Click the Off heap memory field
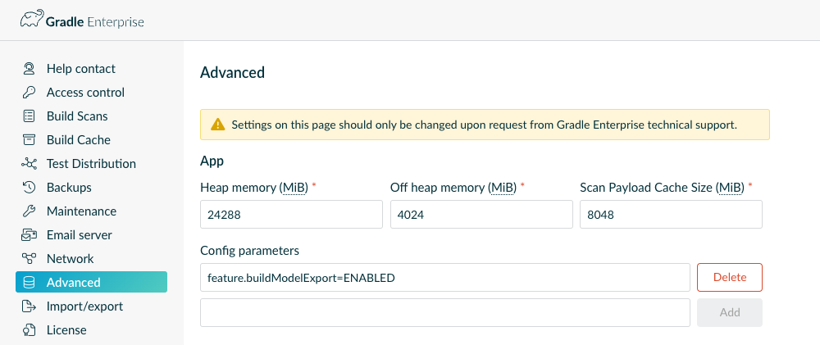The image size is (820, 345). (481, 215)
